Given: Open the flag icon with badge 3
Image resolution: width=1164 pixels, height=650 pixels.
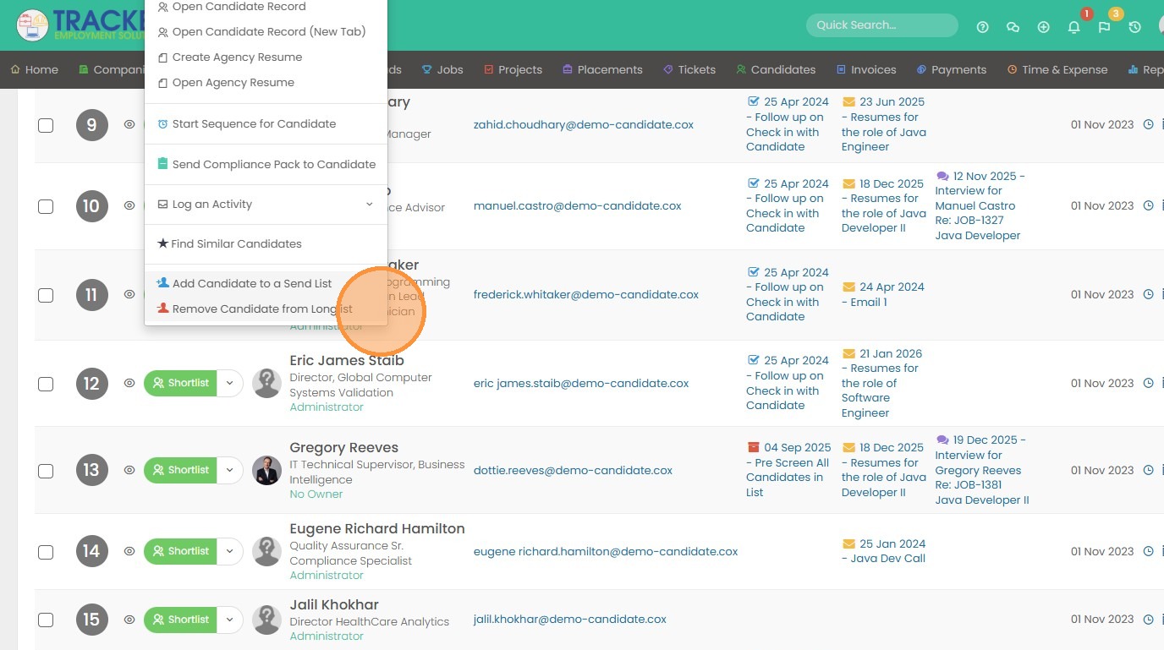Looking at the screenshot, I should pos(1104,27).
